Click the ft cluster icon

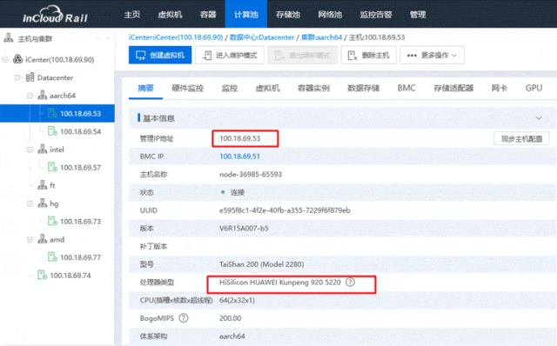(43, 185)
